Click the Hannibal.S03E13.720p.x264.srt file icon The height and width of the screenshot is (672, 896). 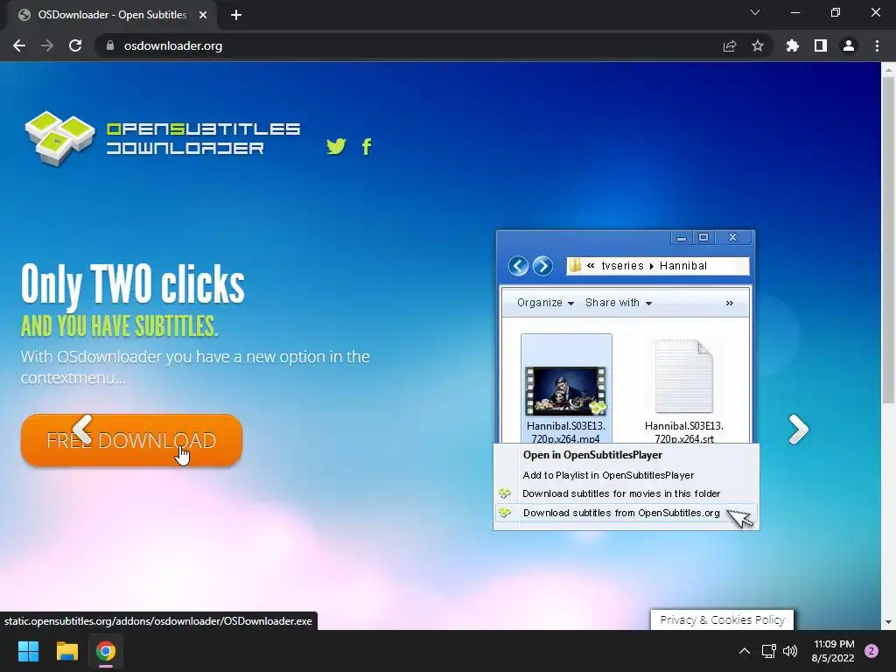coord(684,375)
